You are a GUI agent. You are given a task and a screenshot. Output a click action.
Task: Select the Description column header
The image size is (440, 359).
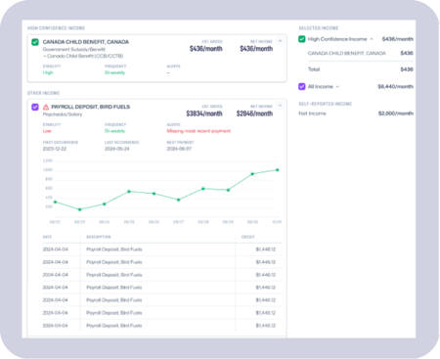(99, 237)
